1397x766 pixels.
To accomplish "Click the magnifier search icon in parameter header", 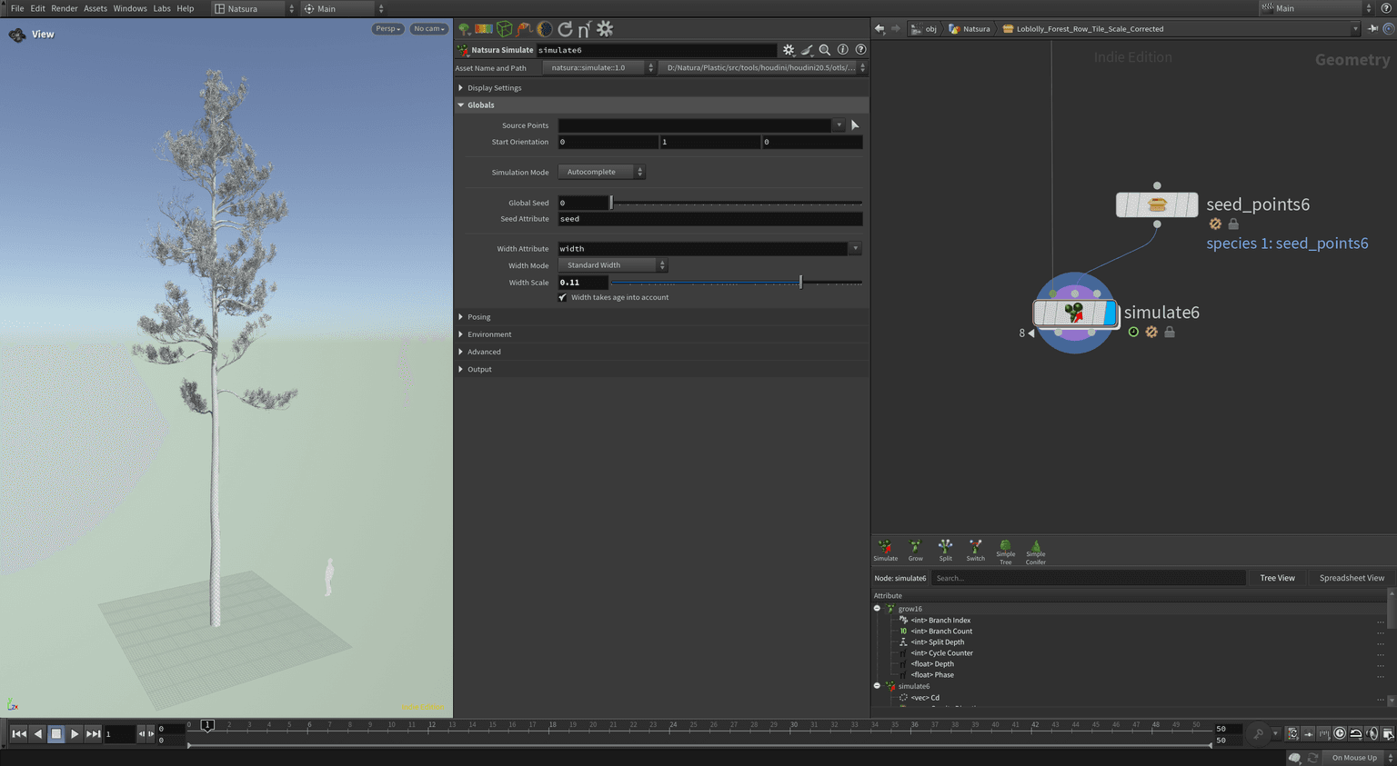I will (825, 50).
